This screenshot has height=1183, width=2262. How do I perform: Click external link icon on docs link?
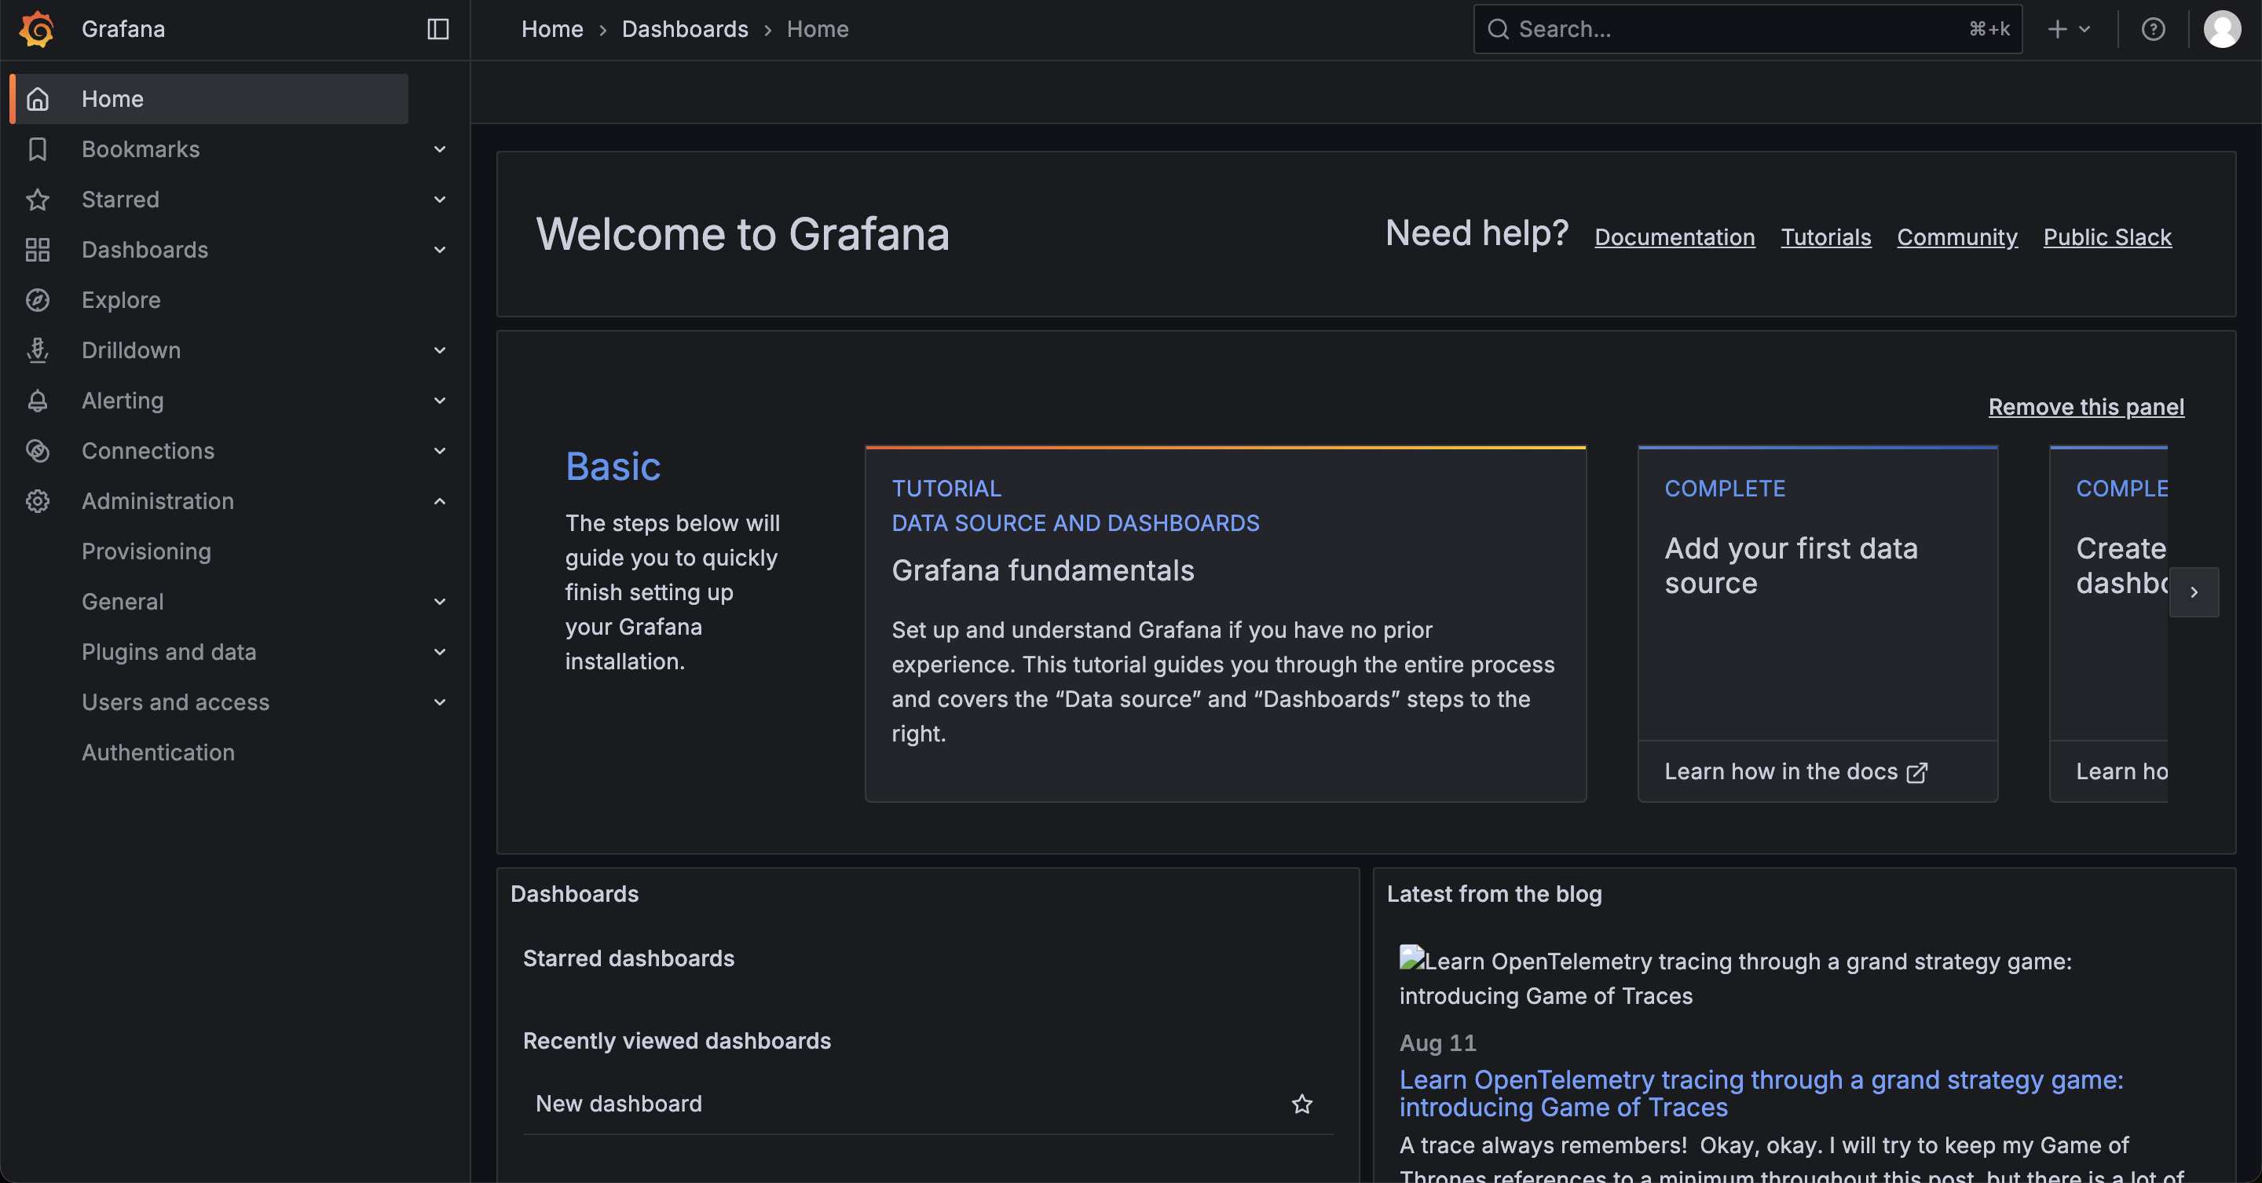1917,772
